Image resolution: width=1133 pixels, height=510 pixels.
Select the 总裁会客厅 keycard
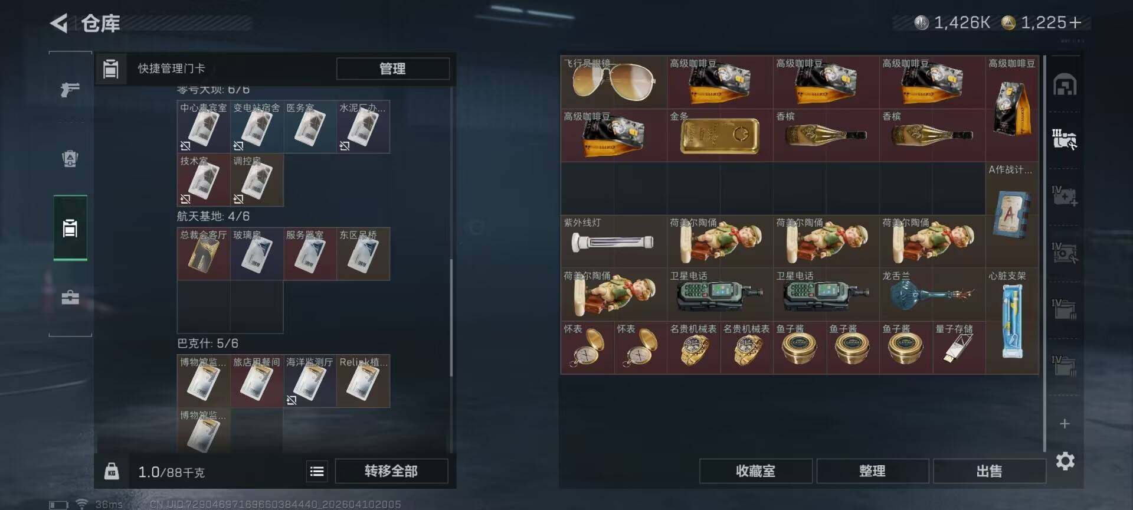coord(204,254)
